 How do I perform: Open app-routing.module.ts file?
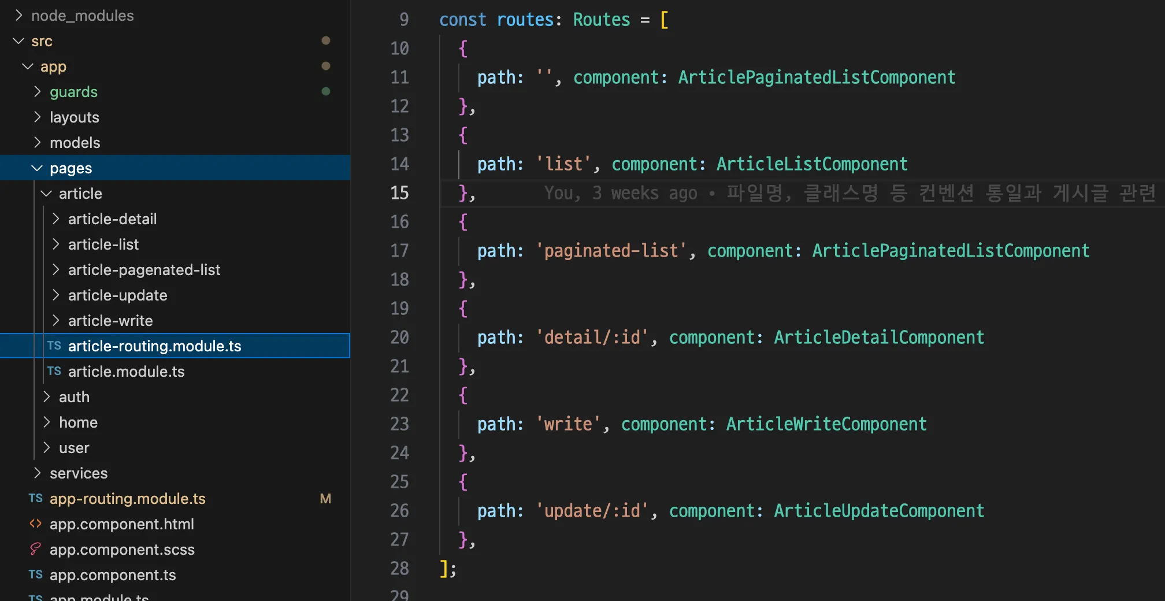click(x=128, y=499)
